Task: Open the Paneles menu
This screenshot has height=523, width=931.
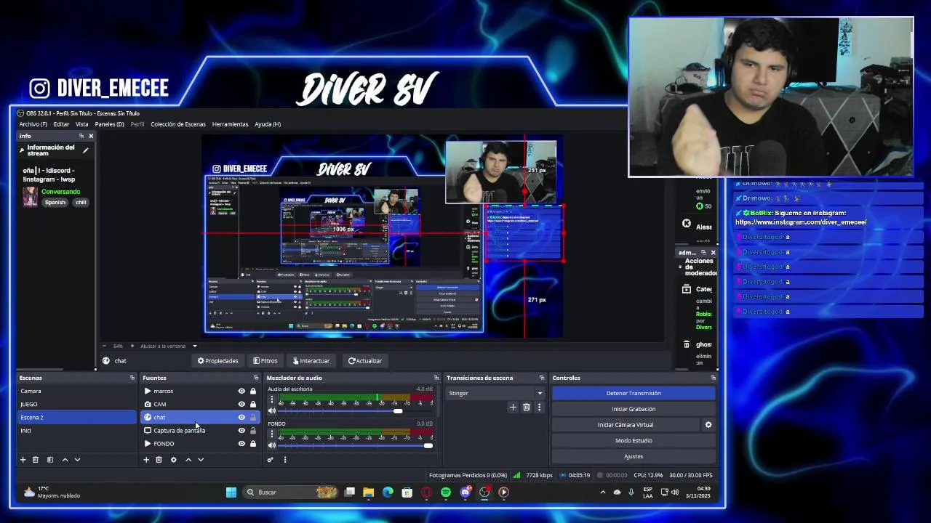Action: coord(109,124)
